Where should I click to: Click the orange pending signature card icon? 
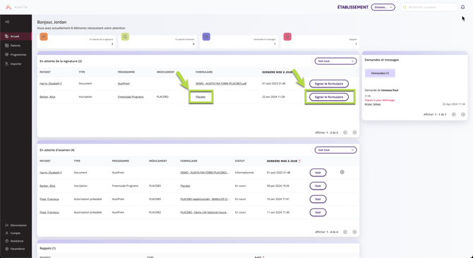click(x=44, y=37)
